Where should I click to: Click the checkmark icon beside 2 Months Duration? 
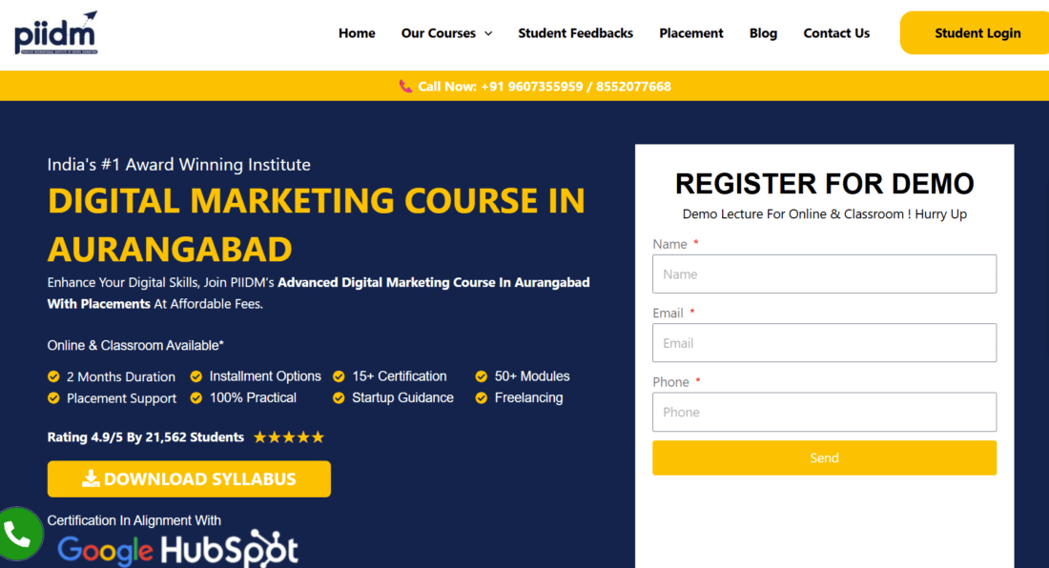pyautogui.click(x=54, y=376)
